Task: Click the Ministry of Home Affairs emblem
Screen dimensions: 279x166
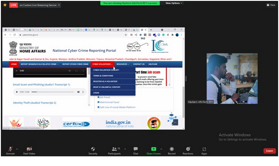Action: click(13, 48)
